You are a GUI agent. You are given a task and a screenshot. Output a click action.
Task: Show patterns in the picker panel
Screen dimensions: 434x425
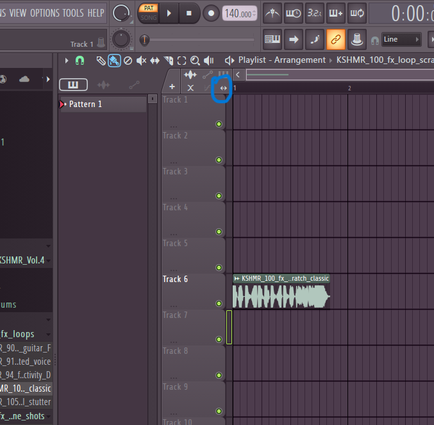(x=73, y=85)
